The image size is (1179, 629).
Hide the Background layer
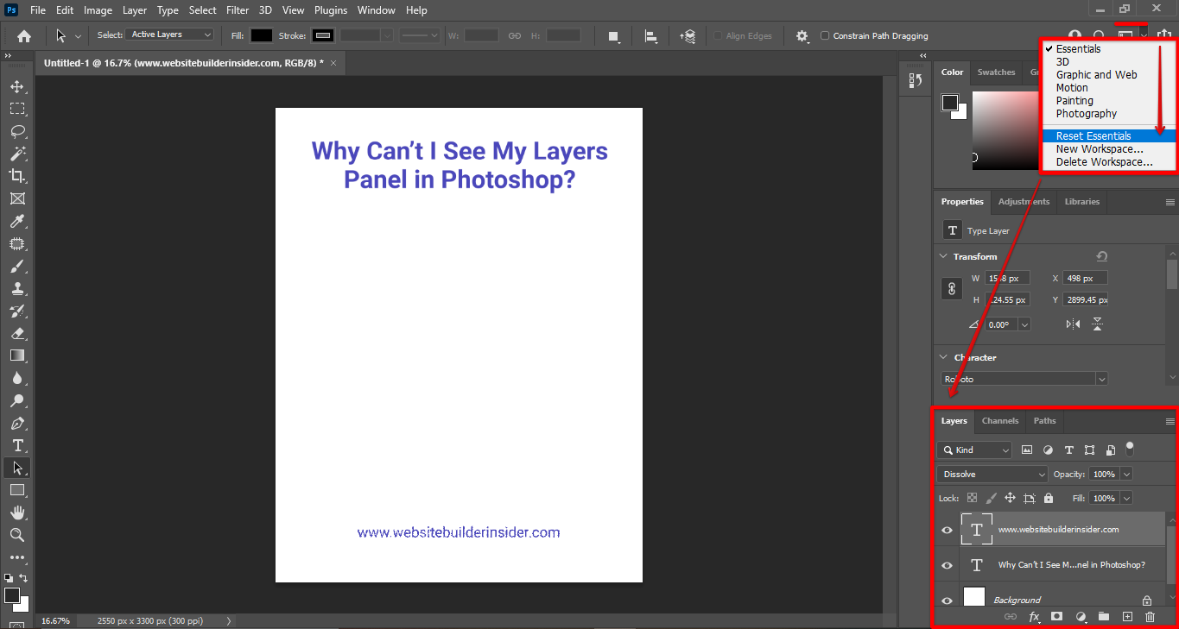coord(947,601)
